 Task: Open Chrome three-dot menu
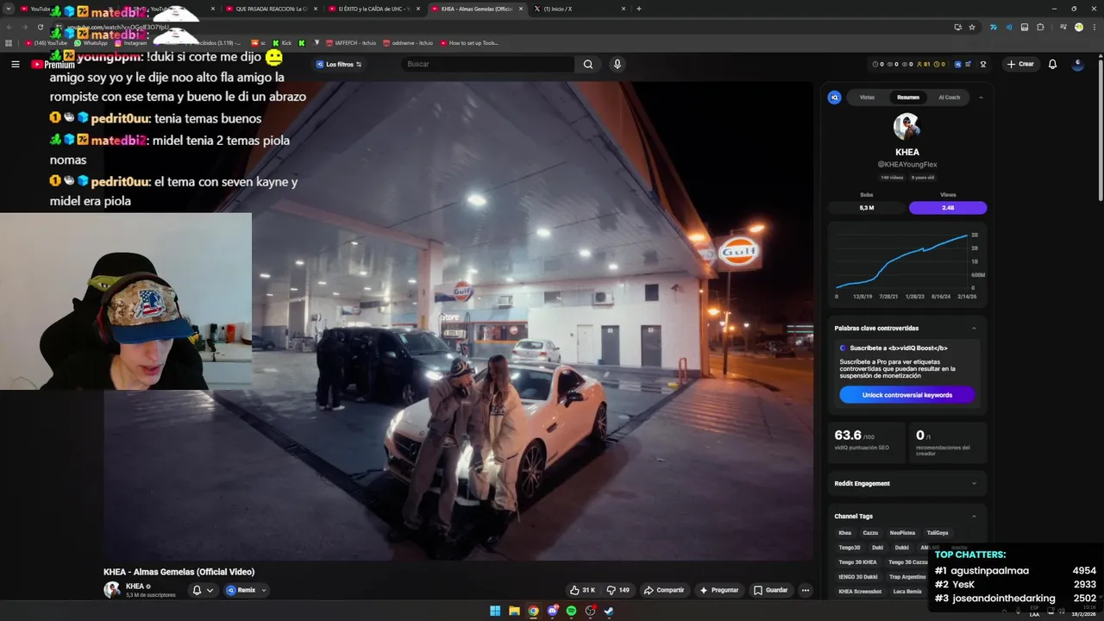[1093, 27]
